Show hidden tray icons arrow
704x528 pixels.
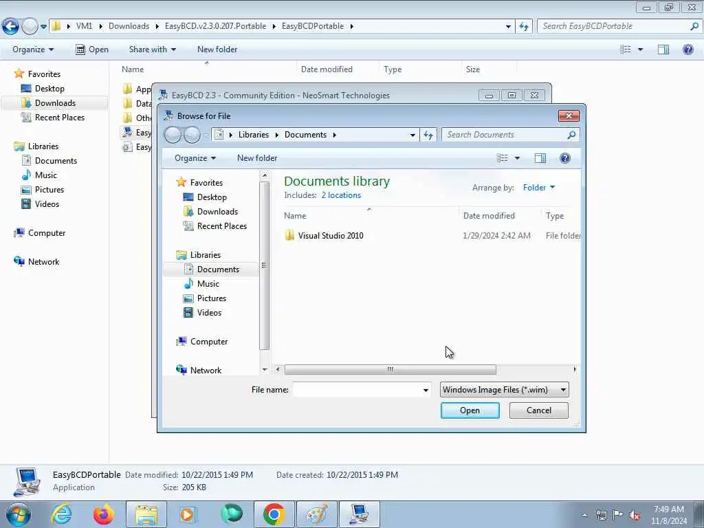click(584, 516)
